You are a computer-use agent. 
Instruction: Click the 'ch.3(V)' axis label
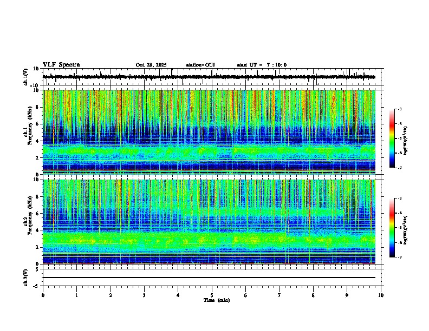click(26, 278)
